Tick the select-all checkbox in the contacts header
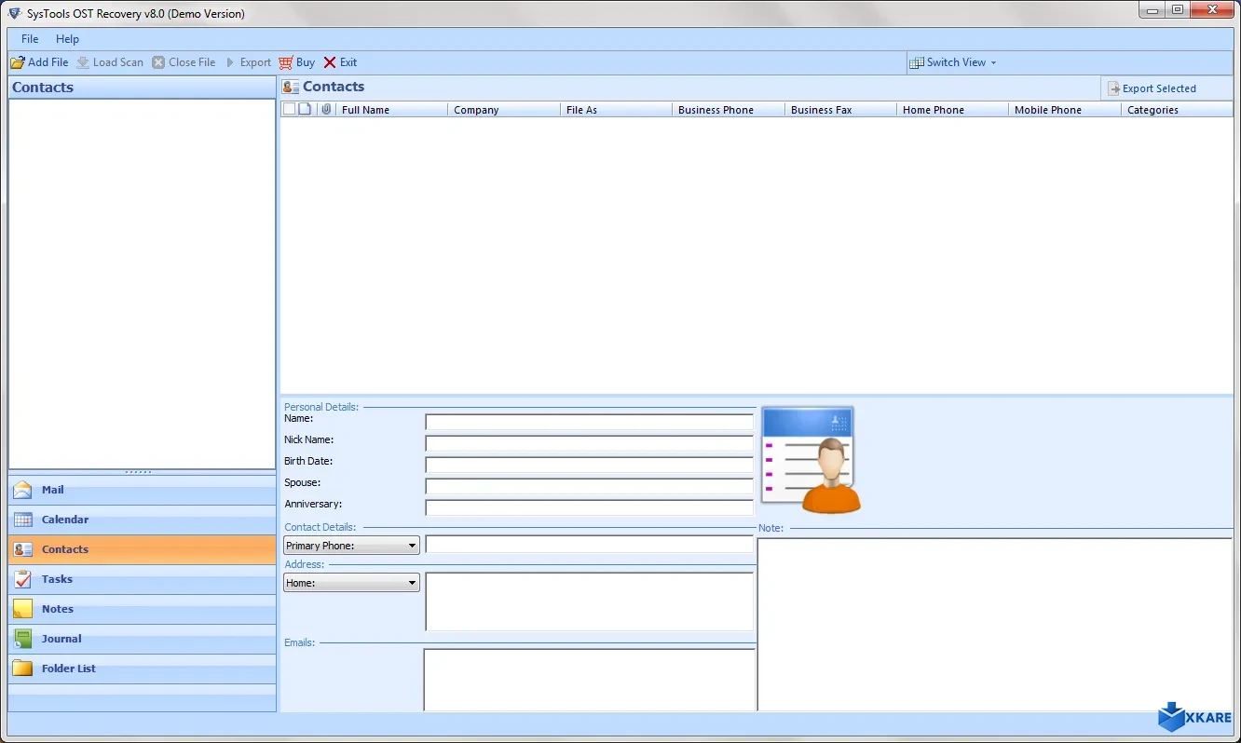This screenshot has height=743, width=1241. click(x=289, y=110)
